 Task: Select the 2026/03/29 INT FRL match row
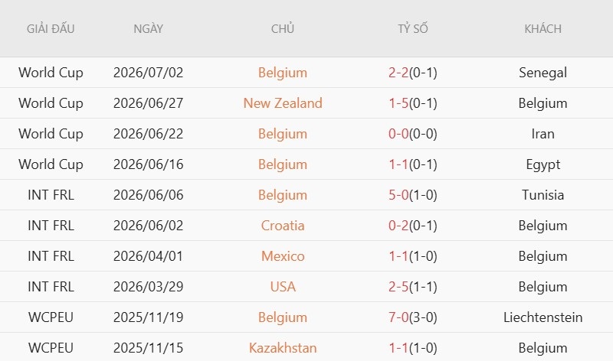coord(306,287)
